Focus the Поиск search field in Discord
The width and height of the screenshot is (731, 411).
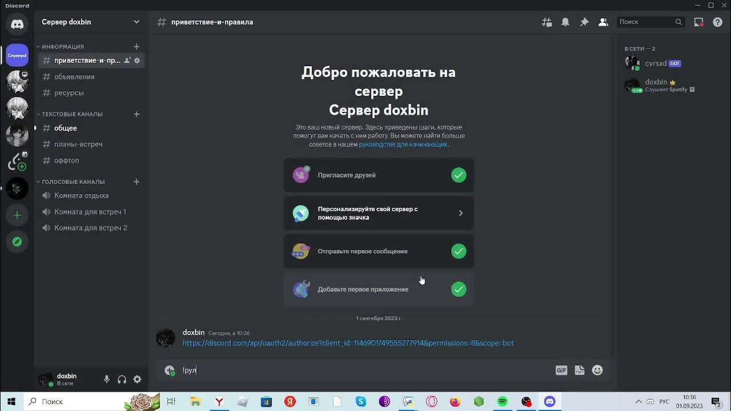tap(650, 22)
